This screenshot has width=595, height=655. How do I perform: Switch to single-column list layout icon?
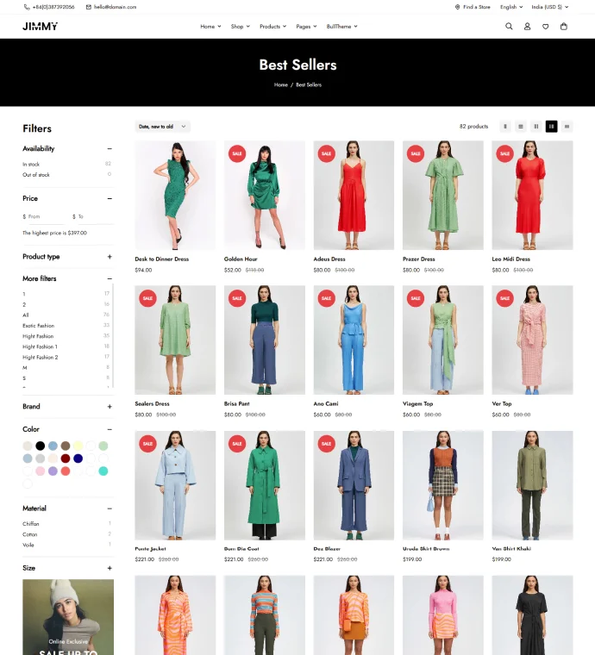click(505, 126)
